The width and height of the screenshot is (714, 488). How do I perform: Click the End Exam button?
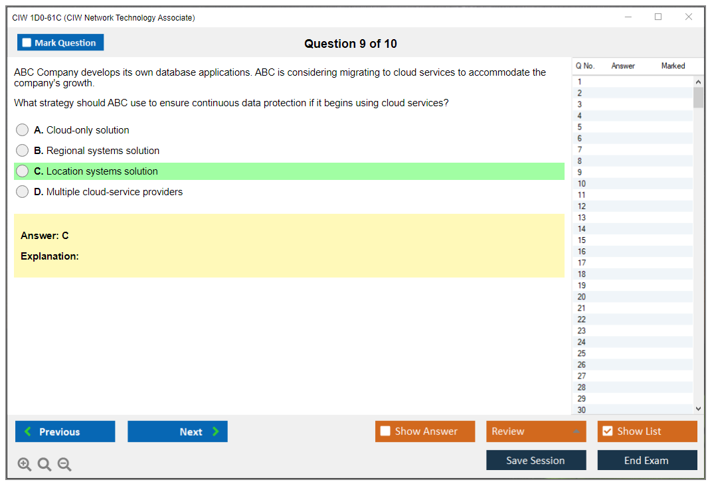[647, 460]
